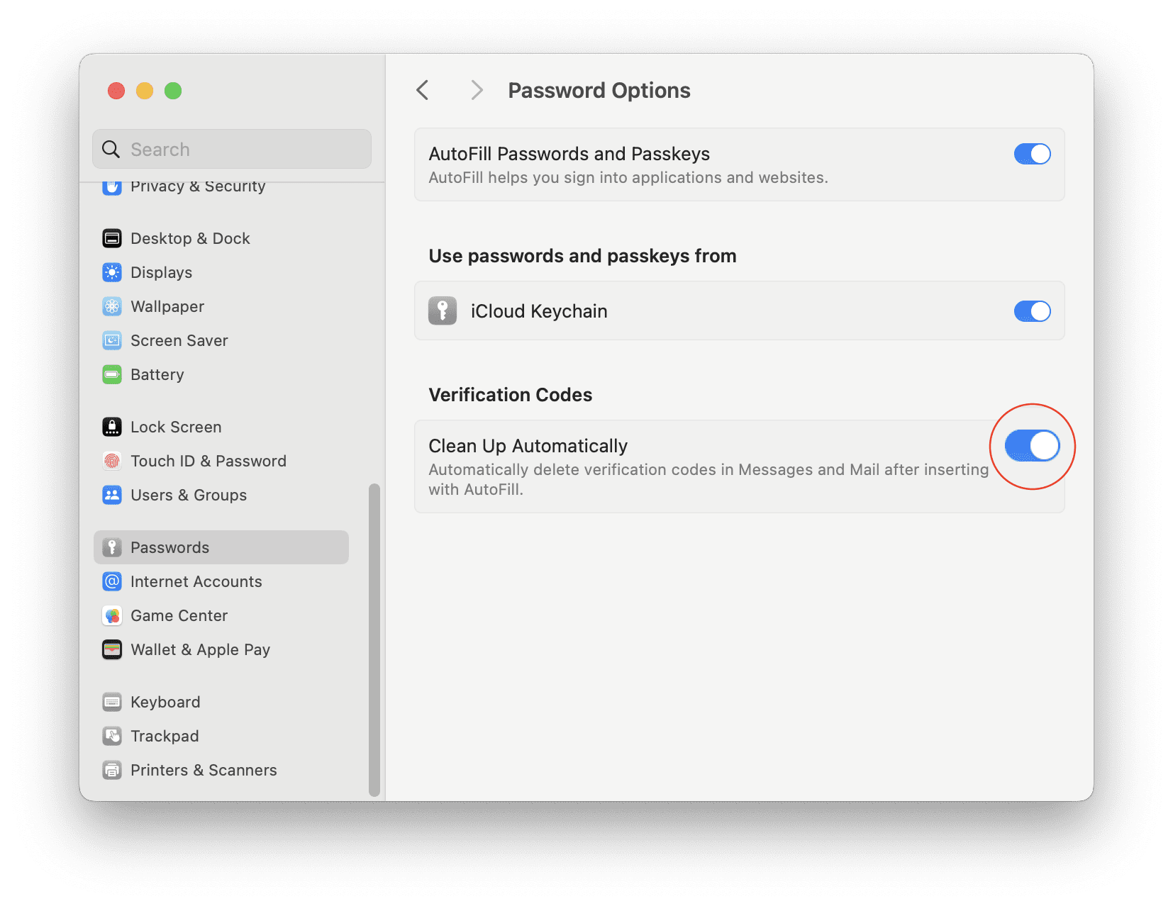1173x906 pixels.
Task: Open Displays settings
Action: (161, 272)
